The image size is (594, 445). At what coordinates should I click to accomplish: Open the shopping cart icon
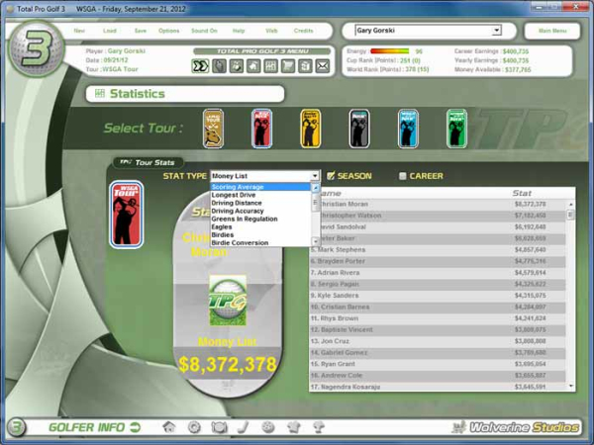tap(288, 66)
